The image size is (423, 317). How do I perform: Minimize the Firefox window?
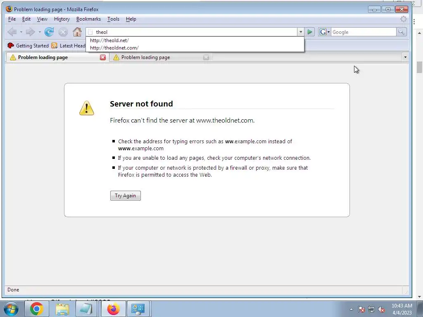pyautogui.click(x=374, y=9)
